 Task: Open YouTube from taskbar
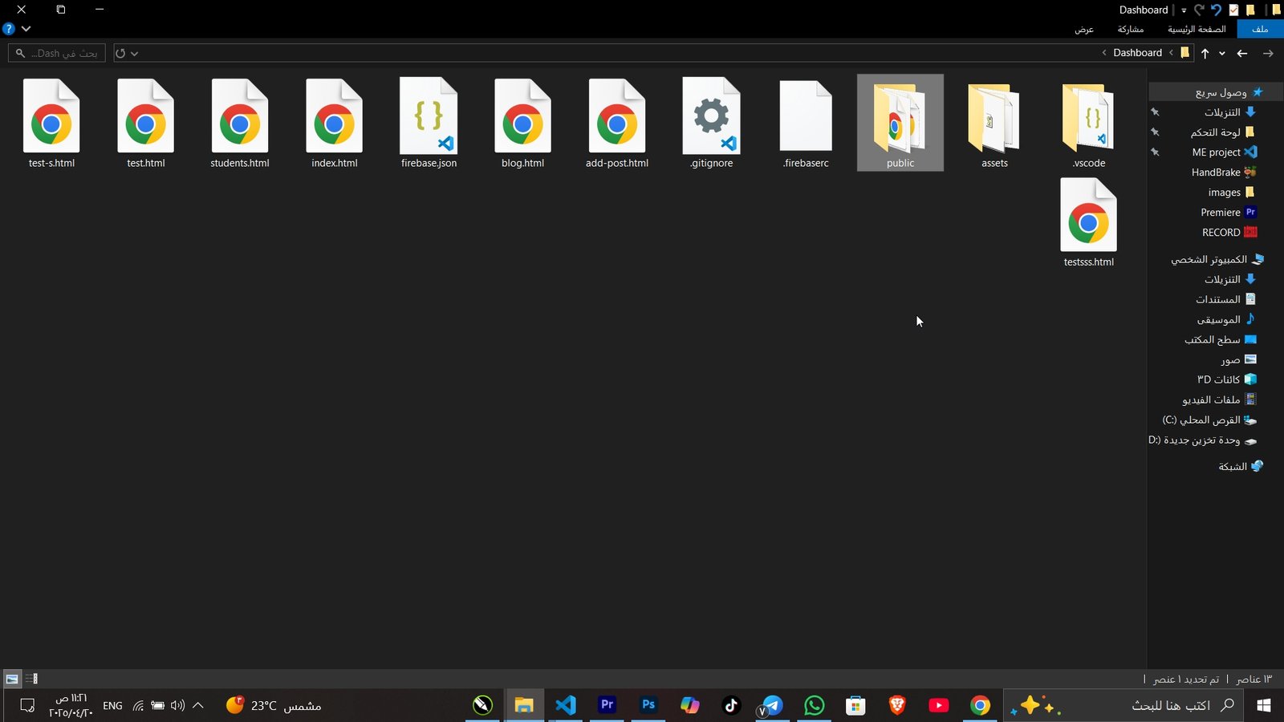click(x=938, y=705)
